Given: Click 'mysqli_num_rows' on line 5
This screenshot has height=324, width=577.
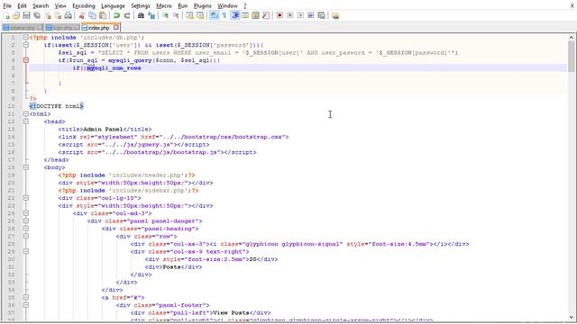Looking at the screenshot, I should (x=114, y=68).
